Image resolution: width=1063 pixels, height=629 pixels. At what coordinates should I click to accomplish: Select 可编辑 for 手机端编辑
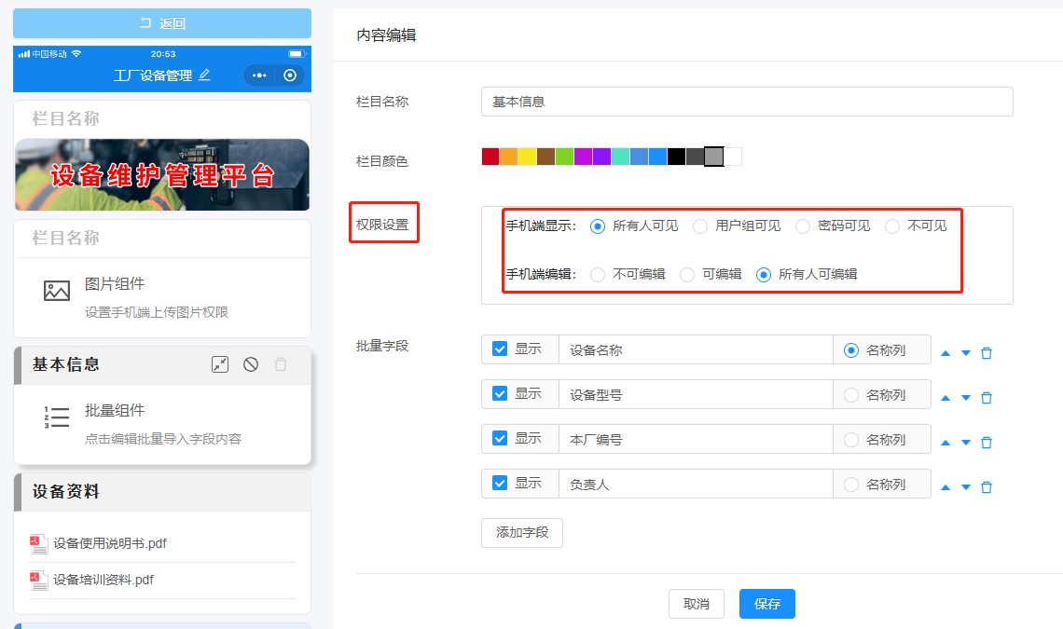689,276
